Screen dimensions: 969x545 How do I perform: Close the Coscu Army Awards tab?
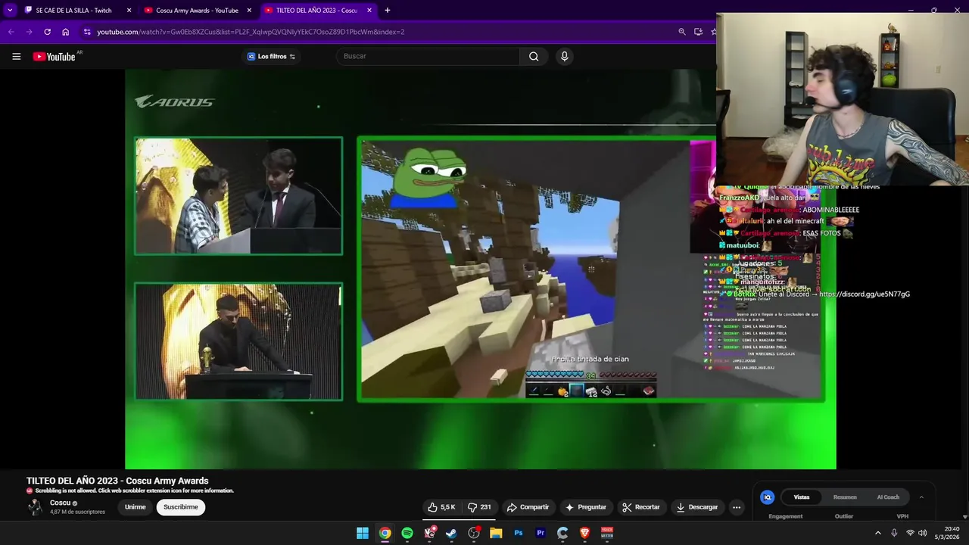click(x=249, y=11)
